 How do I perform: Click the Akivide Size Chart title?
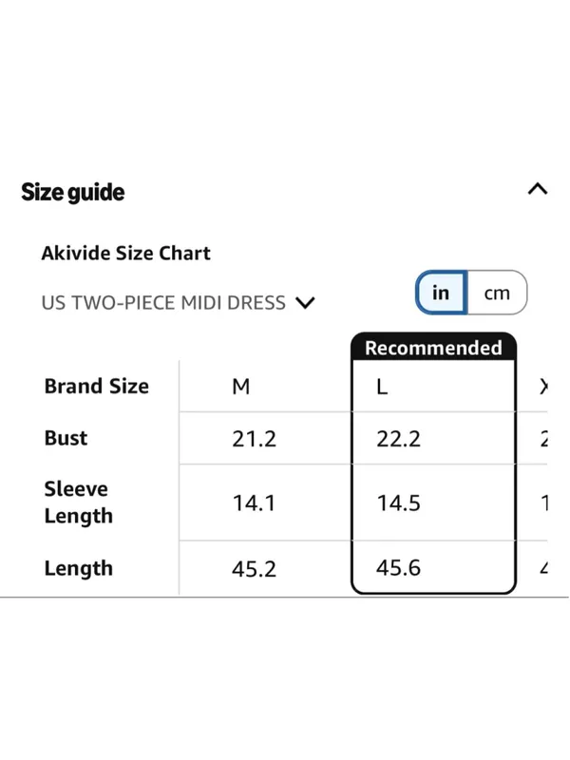point(126,253)
